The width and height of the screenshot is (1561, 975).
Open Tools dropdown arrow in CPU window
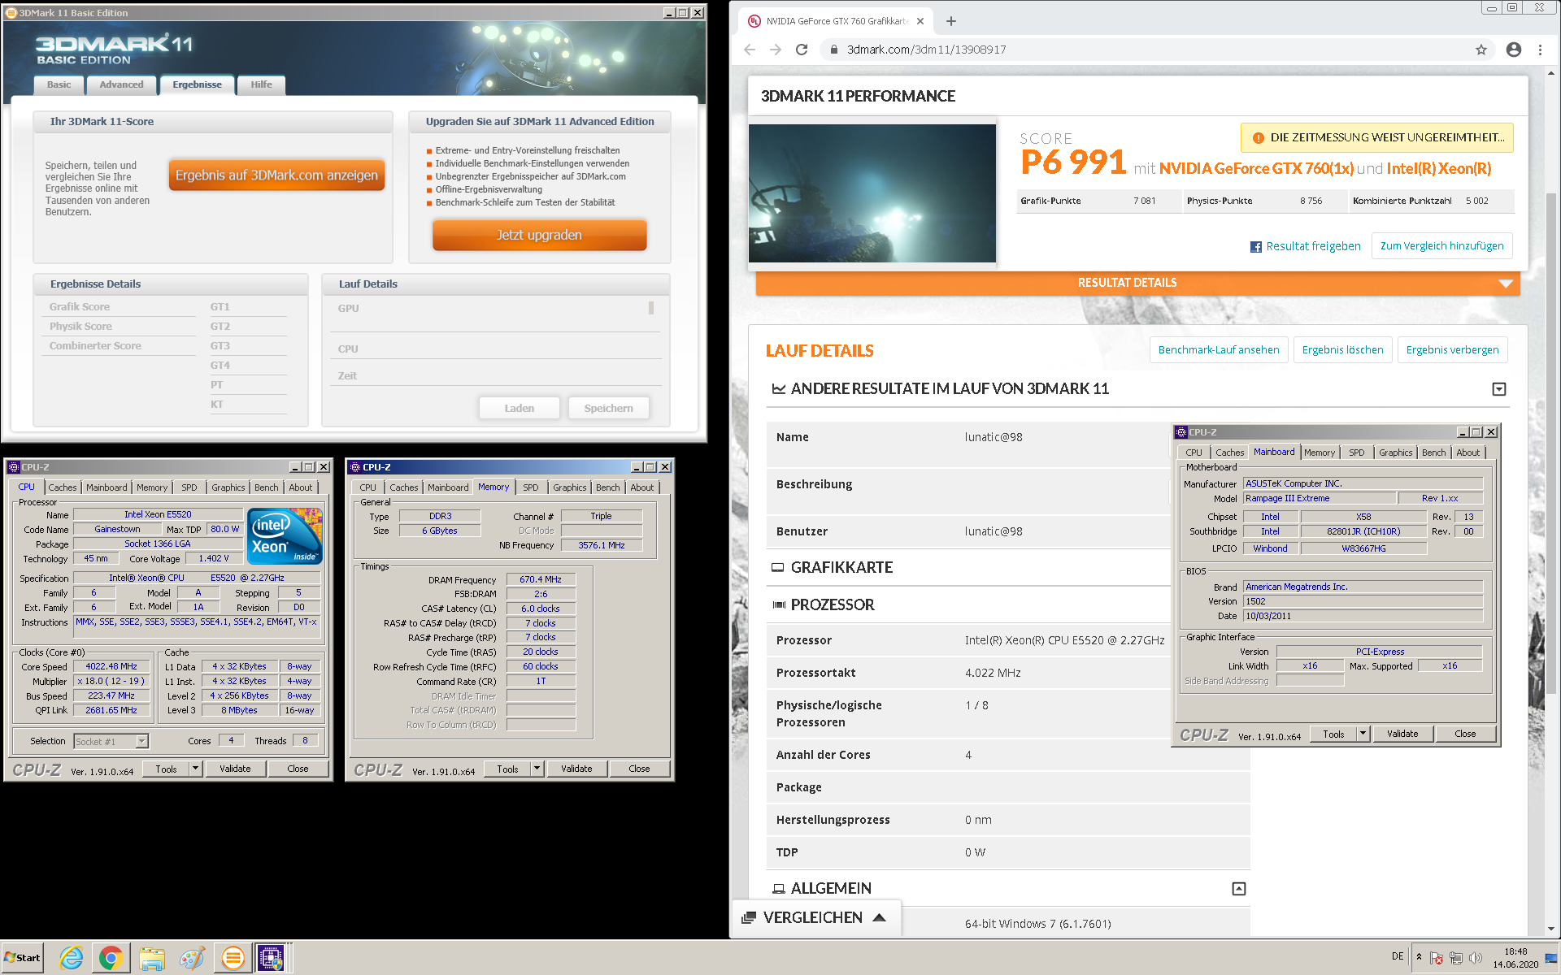click(195, 769)
